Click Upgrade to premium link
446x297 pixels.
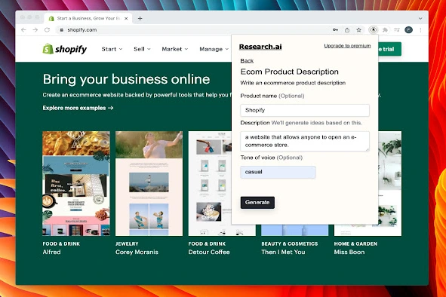coord(347,46)
